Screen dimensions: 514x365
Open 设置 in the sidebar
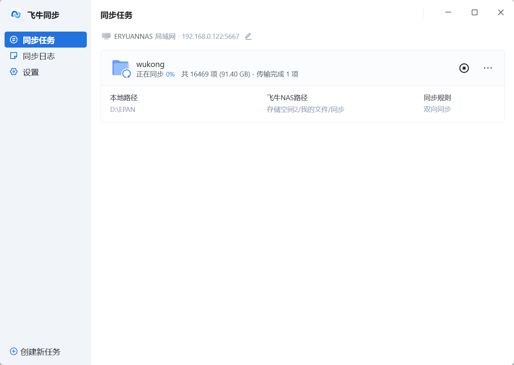pyautogui.click(x=46, y=72)
